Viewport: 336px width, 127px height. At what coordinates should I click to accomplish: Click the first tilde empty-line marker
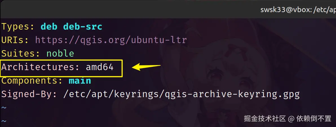click(x=4, y=108)
